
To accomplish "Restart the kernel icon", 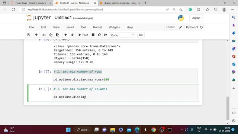I will 99,35.
